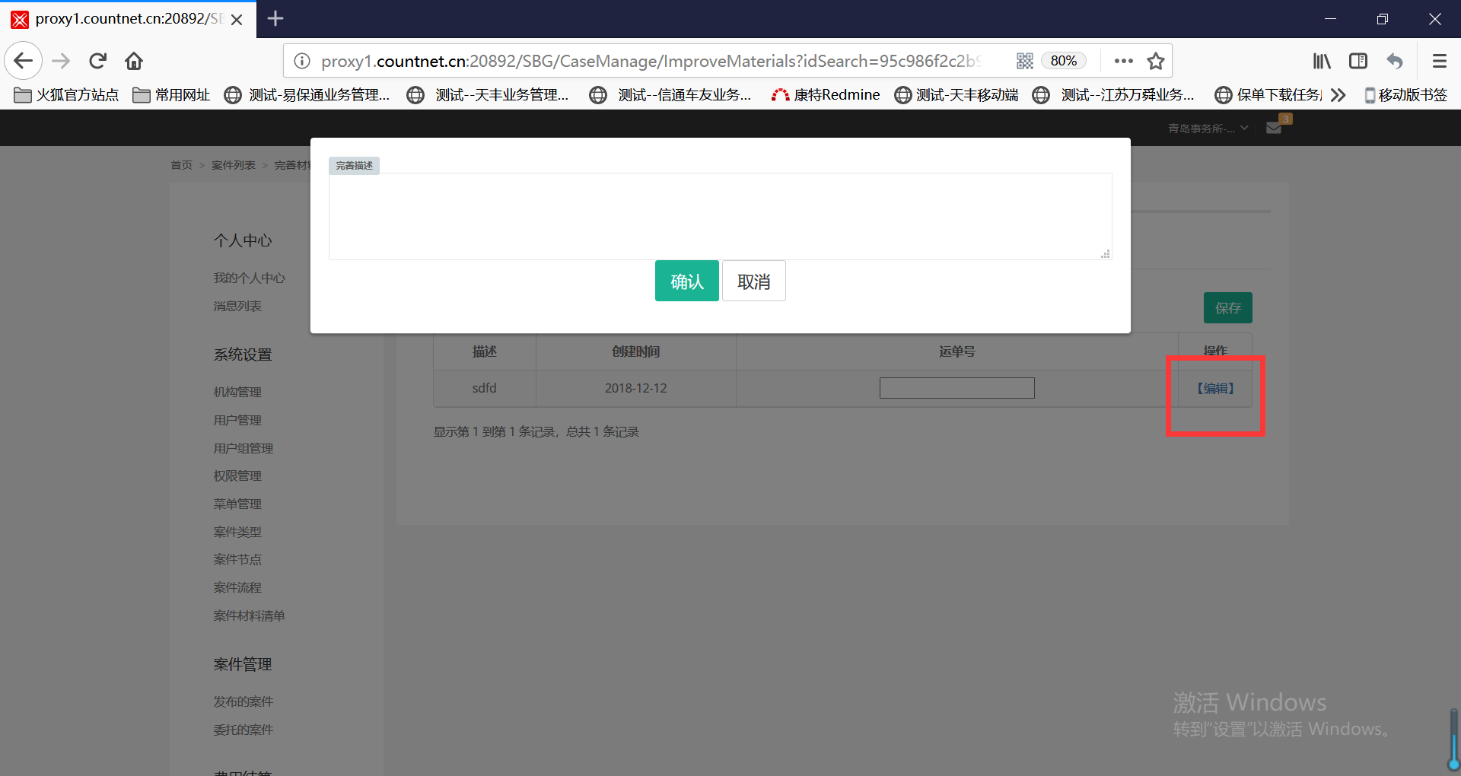1461x776 pixels.
Task: Open 权限管理 in the sidebar
Action: coord(237,476)
